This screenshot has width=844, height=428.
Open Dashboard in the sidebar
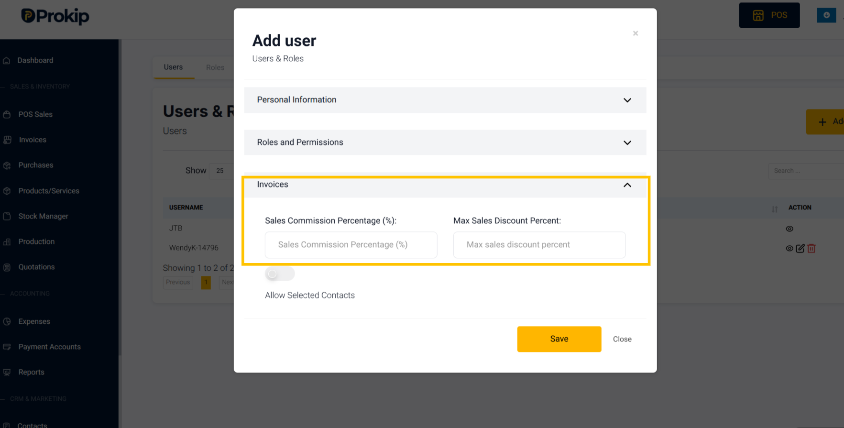35,60
